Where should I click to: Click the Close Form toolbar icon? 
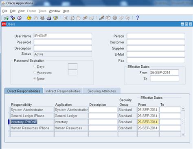55,18
